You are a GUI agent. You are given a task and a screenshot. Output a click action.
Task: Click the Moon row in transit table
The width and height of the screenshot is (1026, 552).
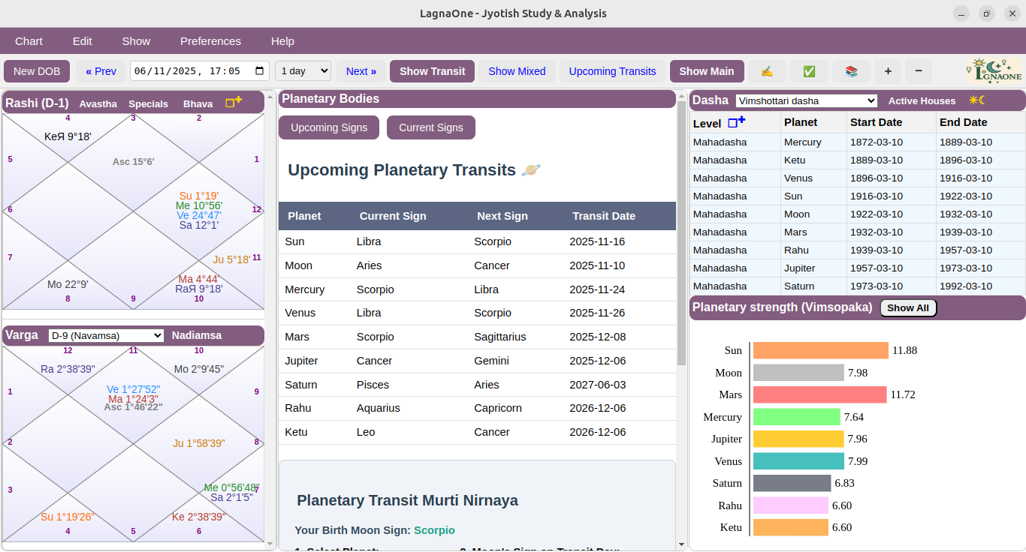[x=477, y=265]
